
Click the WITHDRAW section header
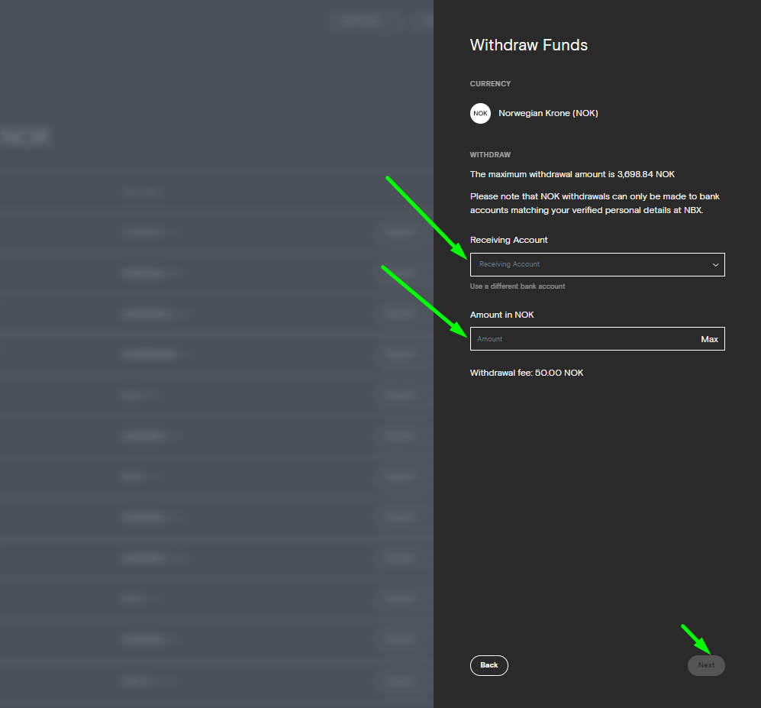[x=490, y=155]
